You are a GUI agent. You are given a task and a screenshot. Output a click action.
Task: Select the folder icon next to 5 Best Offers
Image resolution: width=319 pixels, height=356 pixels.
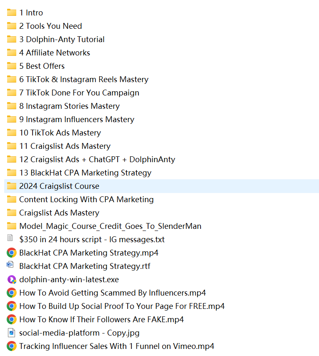11,66
